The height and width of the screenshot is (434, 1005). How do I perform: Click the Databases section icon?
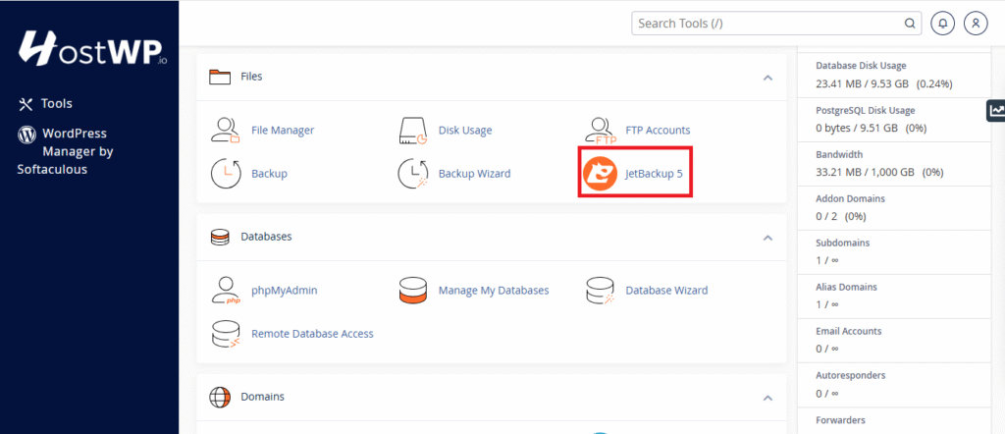point(220,238)
